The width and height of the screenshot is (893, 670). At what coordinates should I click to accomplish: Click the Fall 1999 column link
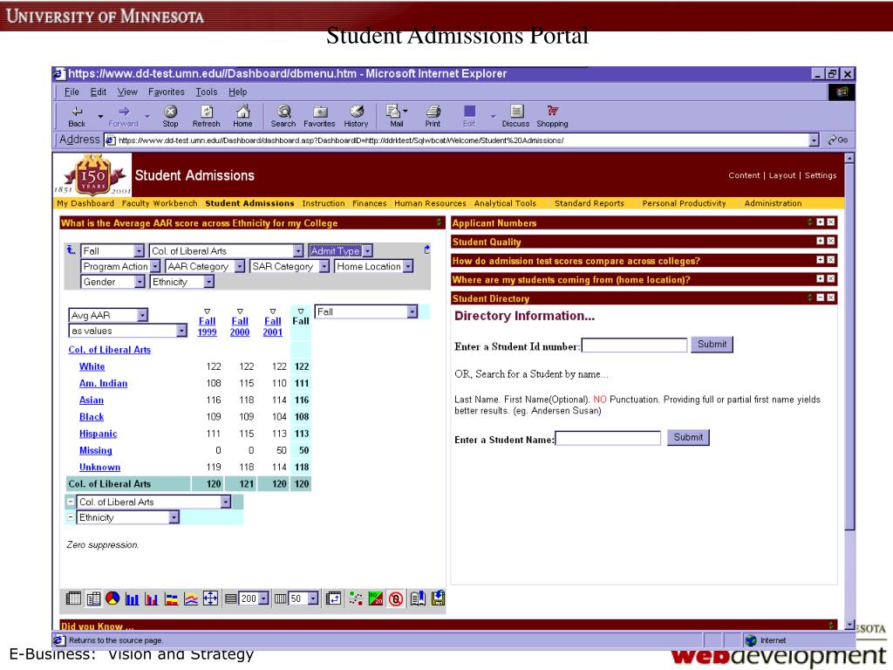click(207, 326)
